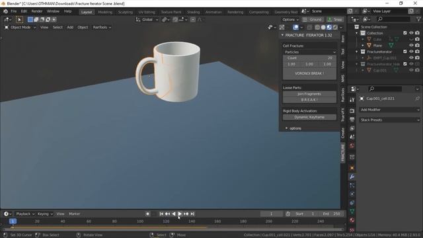Open the Modifier properties wrench tab
The height and width of the screenshot is (238, 423).
coord(352,177)
